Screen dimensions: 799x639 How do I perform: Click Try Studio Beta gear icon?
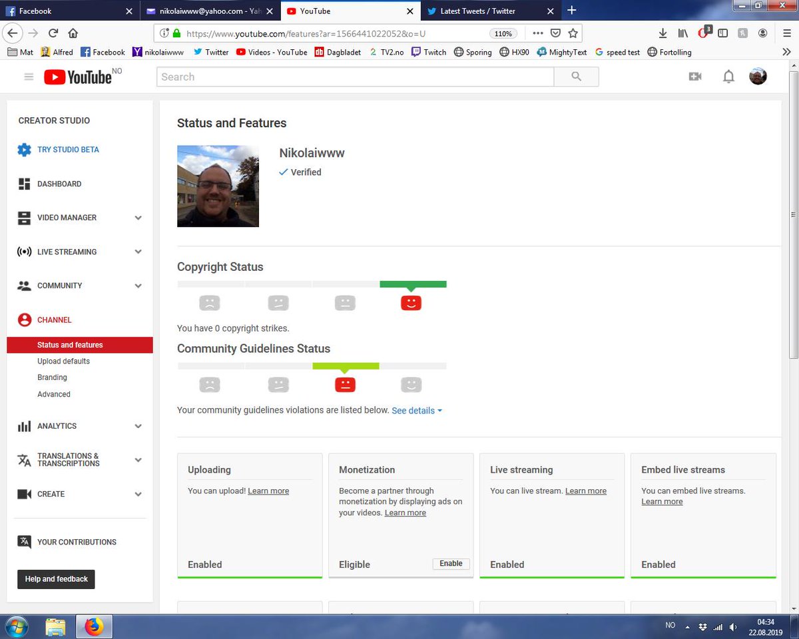[25, 150]
